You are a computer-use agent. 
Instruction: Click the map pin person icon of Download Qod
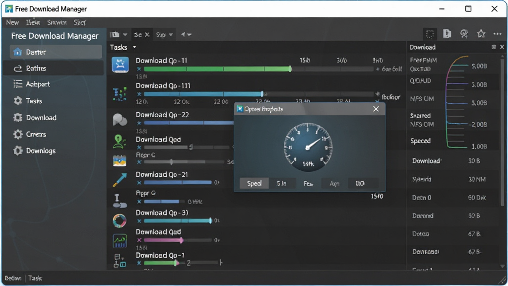click(119, 142)
